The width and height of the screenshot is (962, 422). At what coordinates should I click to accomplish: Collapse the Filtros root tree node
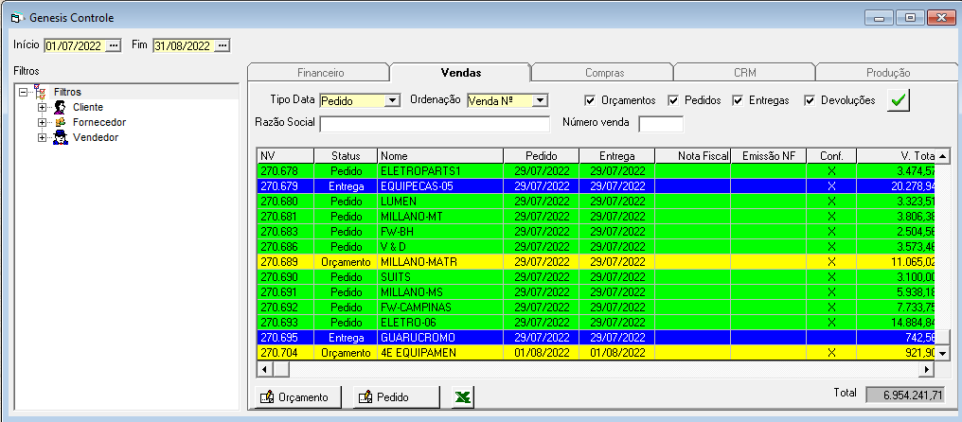pyautogui.click(x=24, y=92)
